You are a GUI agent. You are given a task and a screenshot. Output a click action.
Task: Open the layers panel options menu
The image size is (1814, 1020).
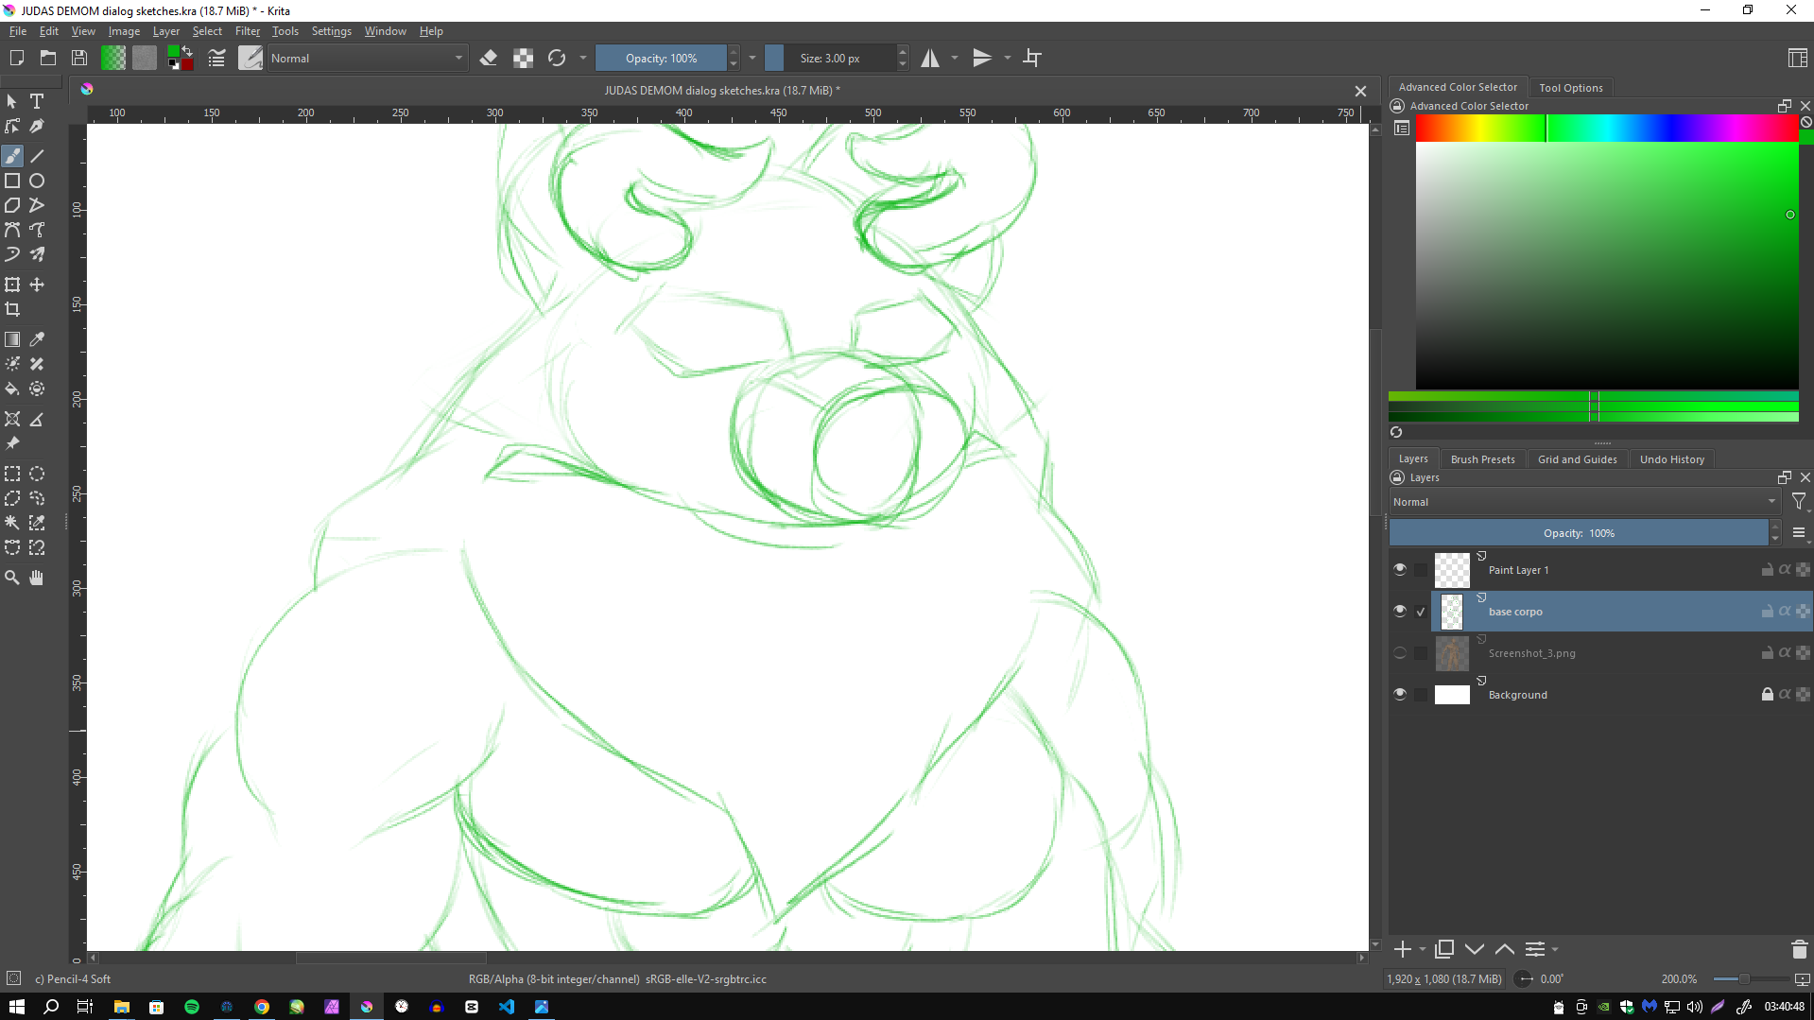(x=1799, y=533)
